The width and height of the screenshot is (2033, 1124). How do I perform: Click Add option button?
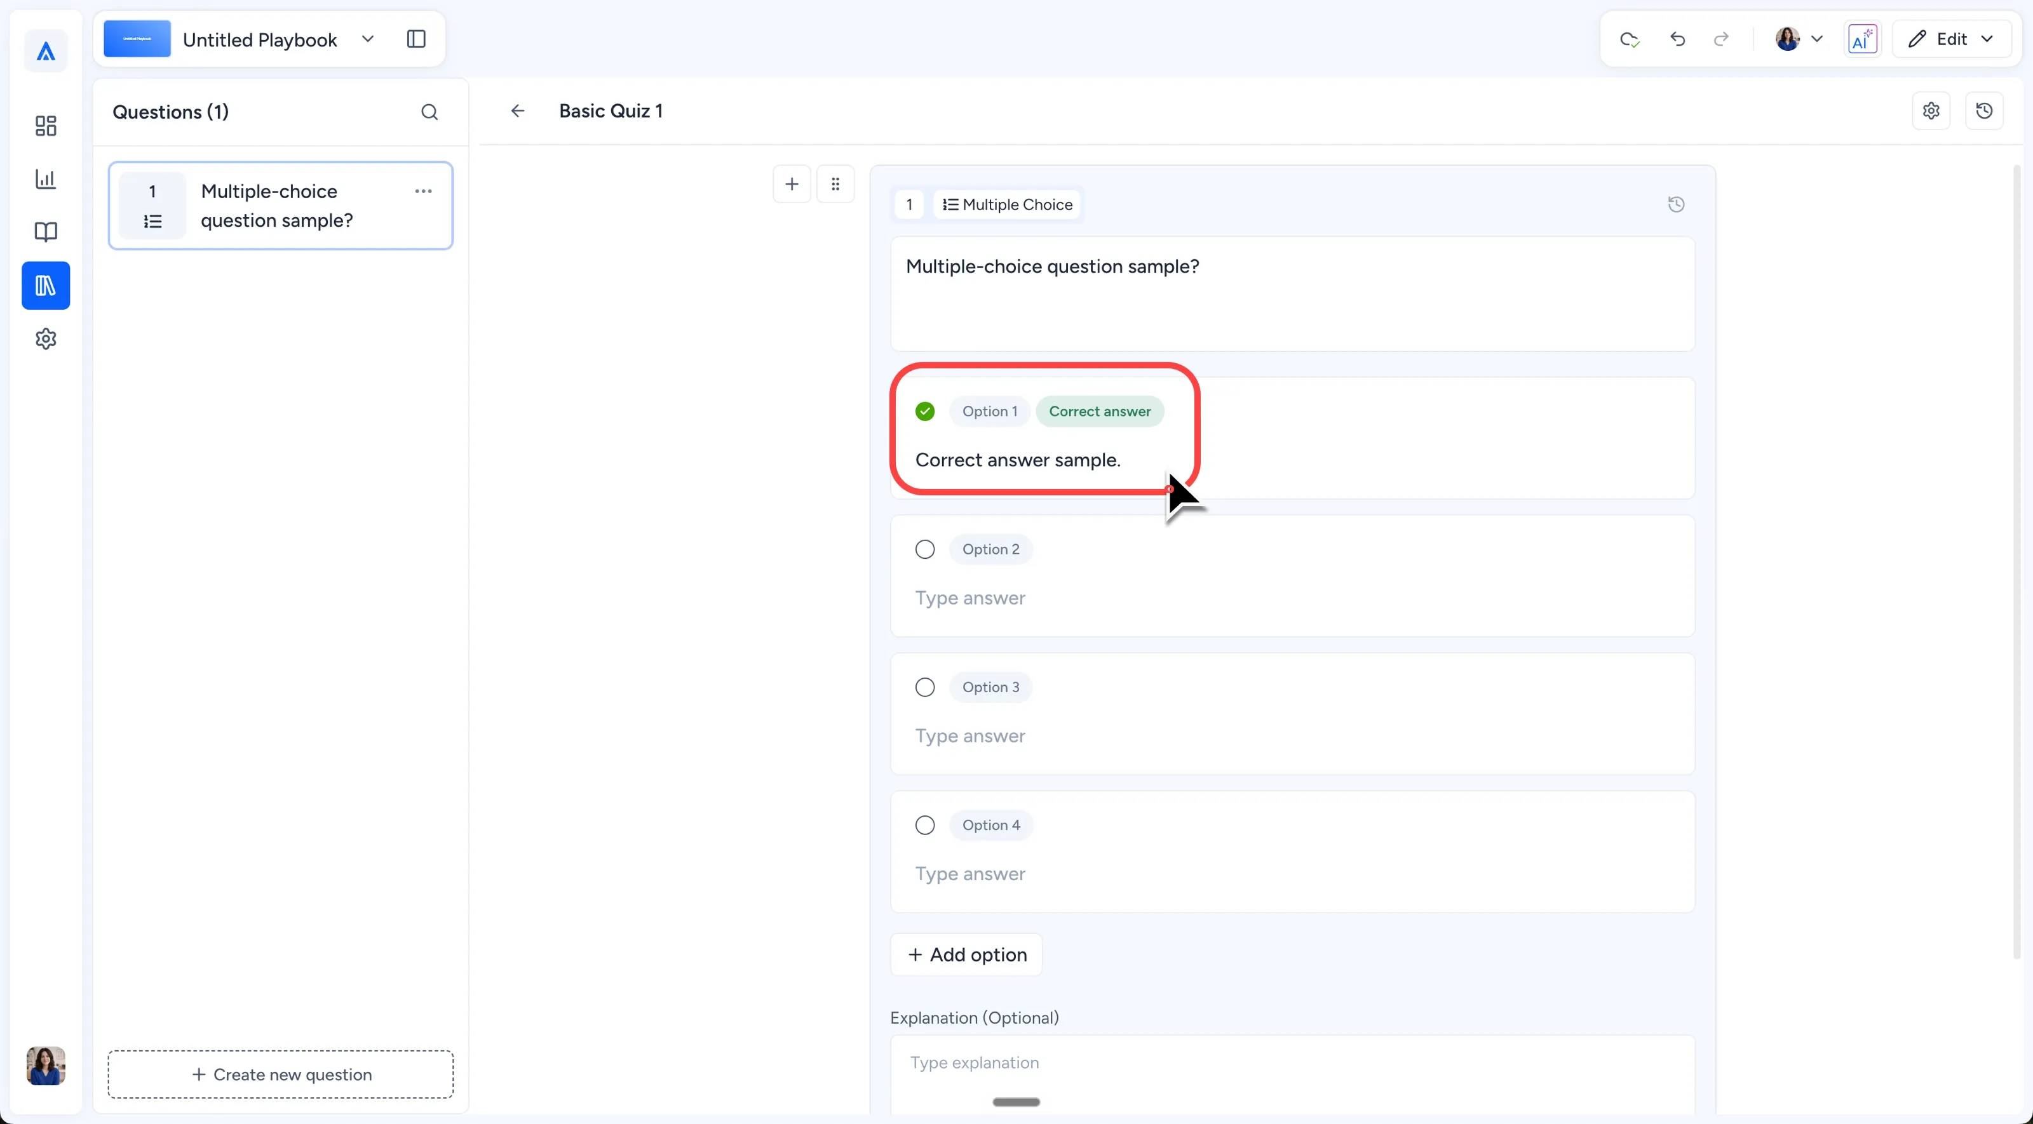tap(966, 955)
